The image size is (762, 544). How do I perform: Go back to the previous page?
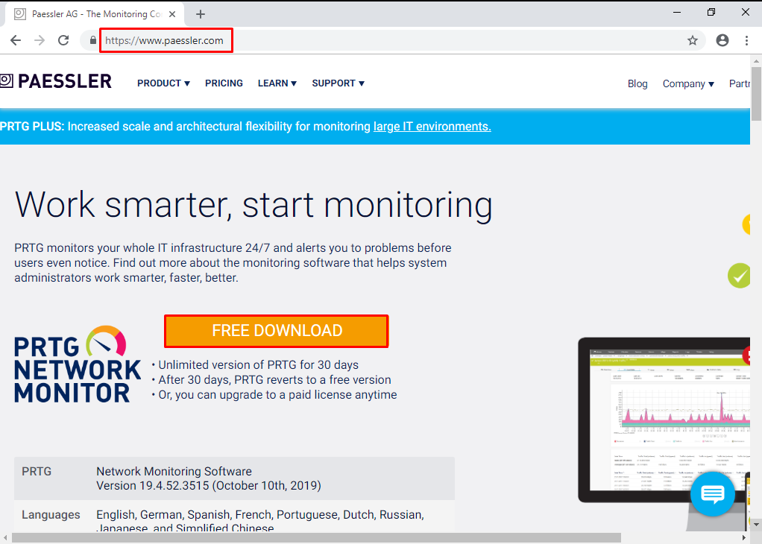[16, 40]
